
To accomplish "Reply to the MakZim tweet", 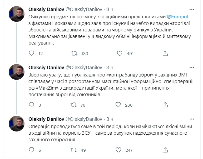I will [31, 105].
